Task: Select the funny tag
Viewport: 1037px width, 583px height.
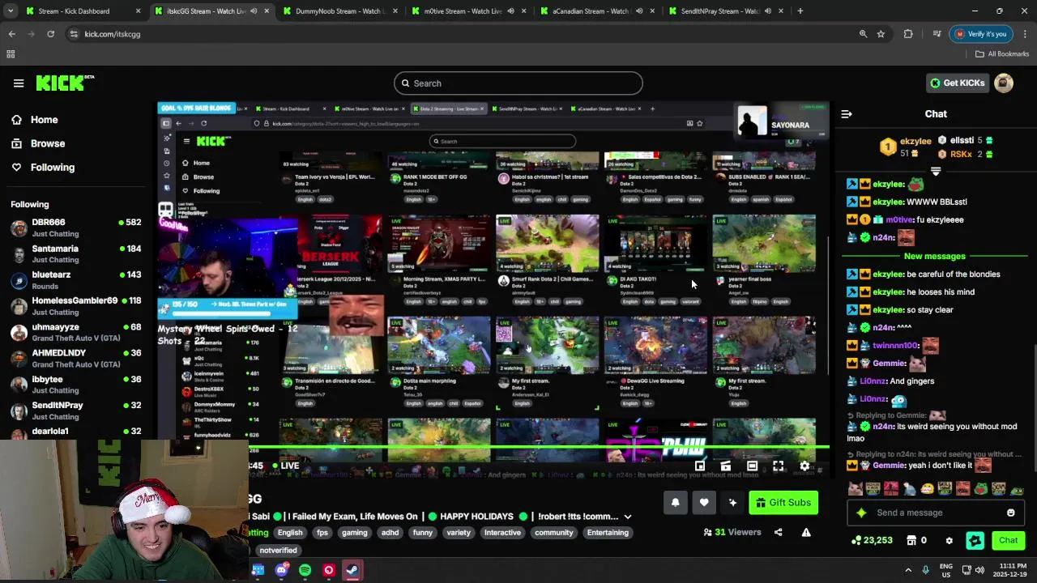Action: pos(422,532)
